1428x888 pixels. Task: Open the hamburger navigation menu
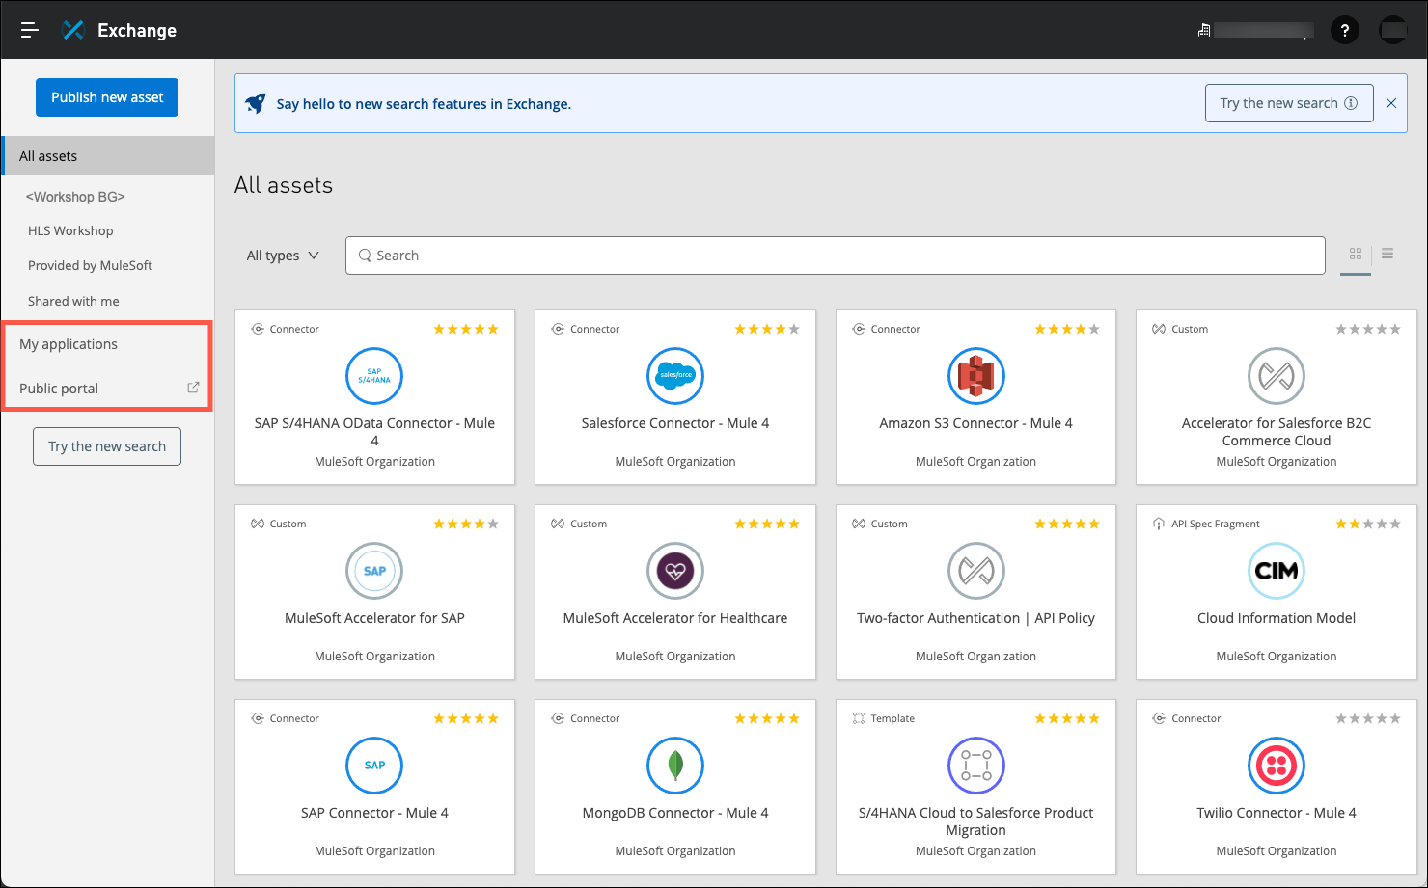[x=30, y=30]
